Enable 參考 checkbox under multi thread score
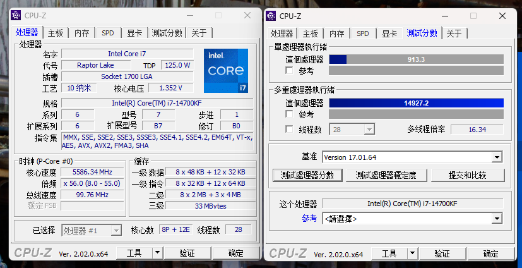 tap(289, 114)
